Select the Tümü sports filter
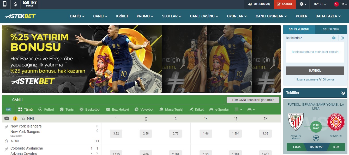This screenshot has width=349, height=155. [x=25, y=109]
